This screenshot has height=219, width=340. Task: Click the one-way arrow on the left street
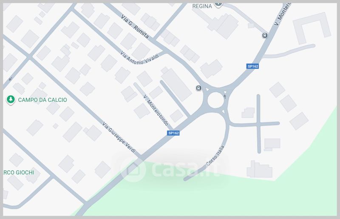tap(10, 79)
